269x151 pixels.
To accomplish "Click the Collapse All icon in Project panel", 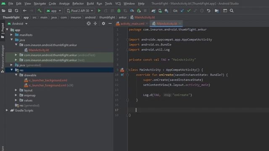I will tap(95, 23).
